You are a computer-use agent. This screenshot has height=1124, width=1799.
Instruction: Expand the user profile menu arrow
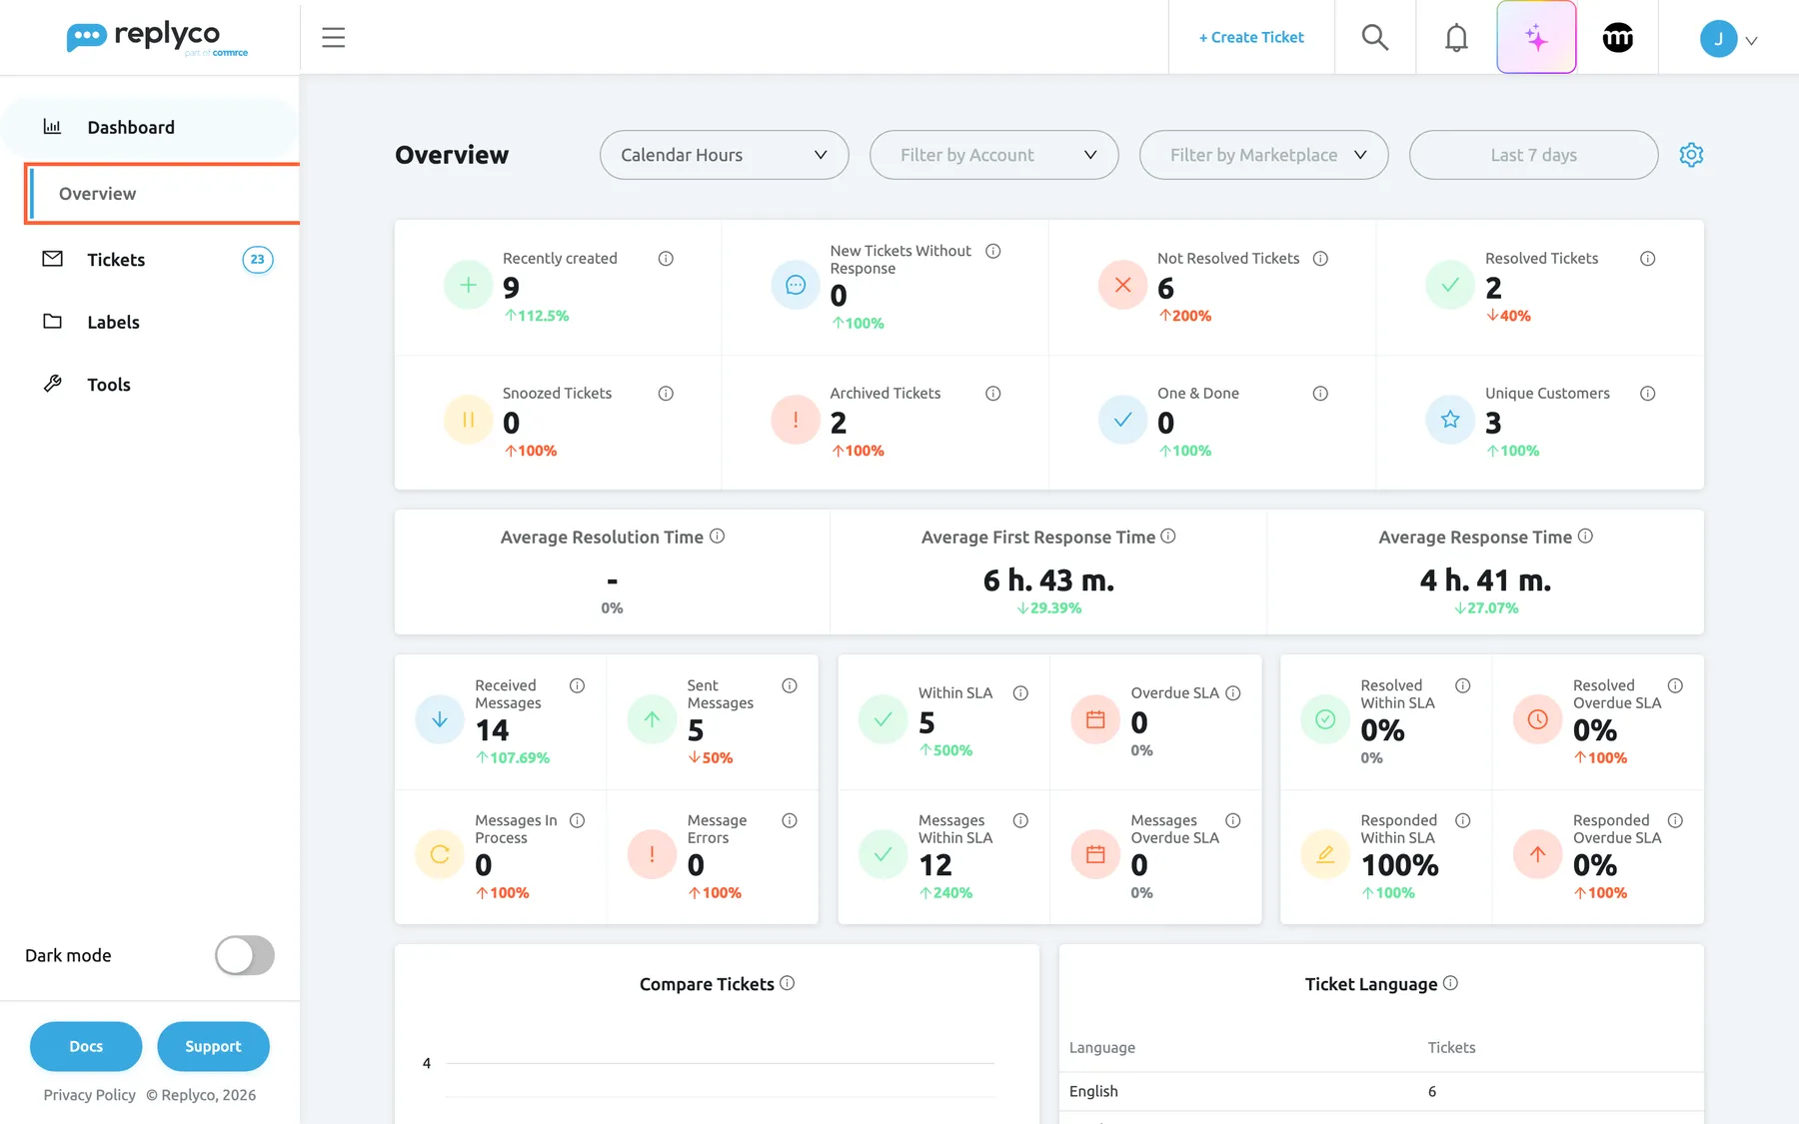[x=1751, y=41]
